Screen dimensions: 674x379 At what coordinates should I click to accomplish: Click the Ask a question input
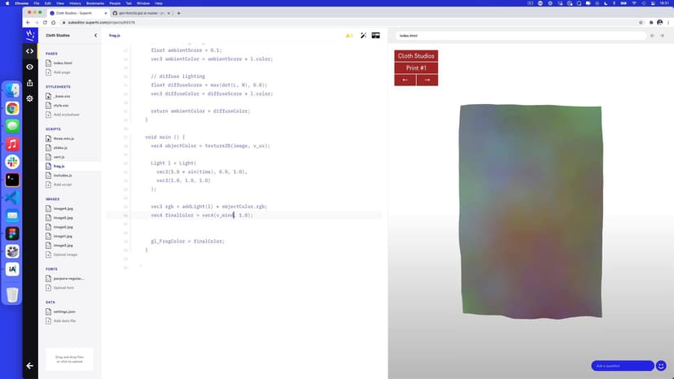(622, 366)
